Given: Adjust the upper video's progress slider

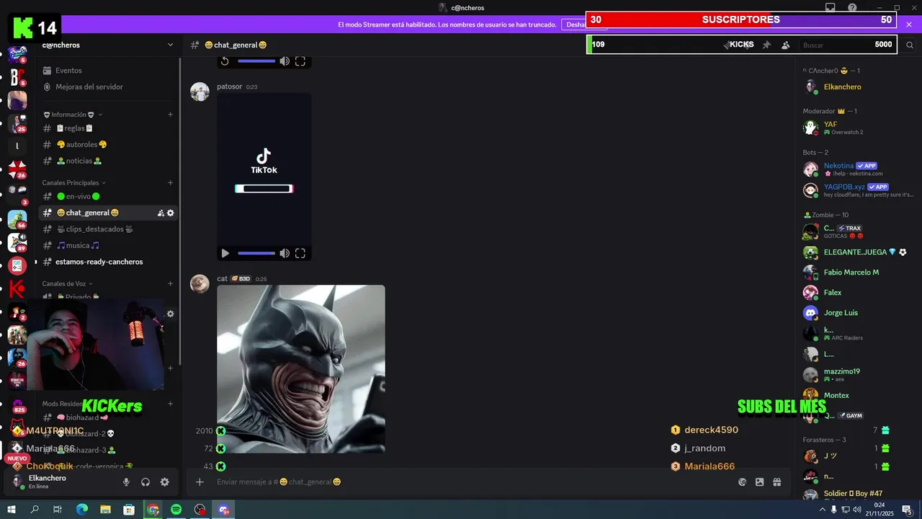Looking at the screenshot, I should click(x=256, y=61).
